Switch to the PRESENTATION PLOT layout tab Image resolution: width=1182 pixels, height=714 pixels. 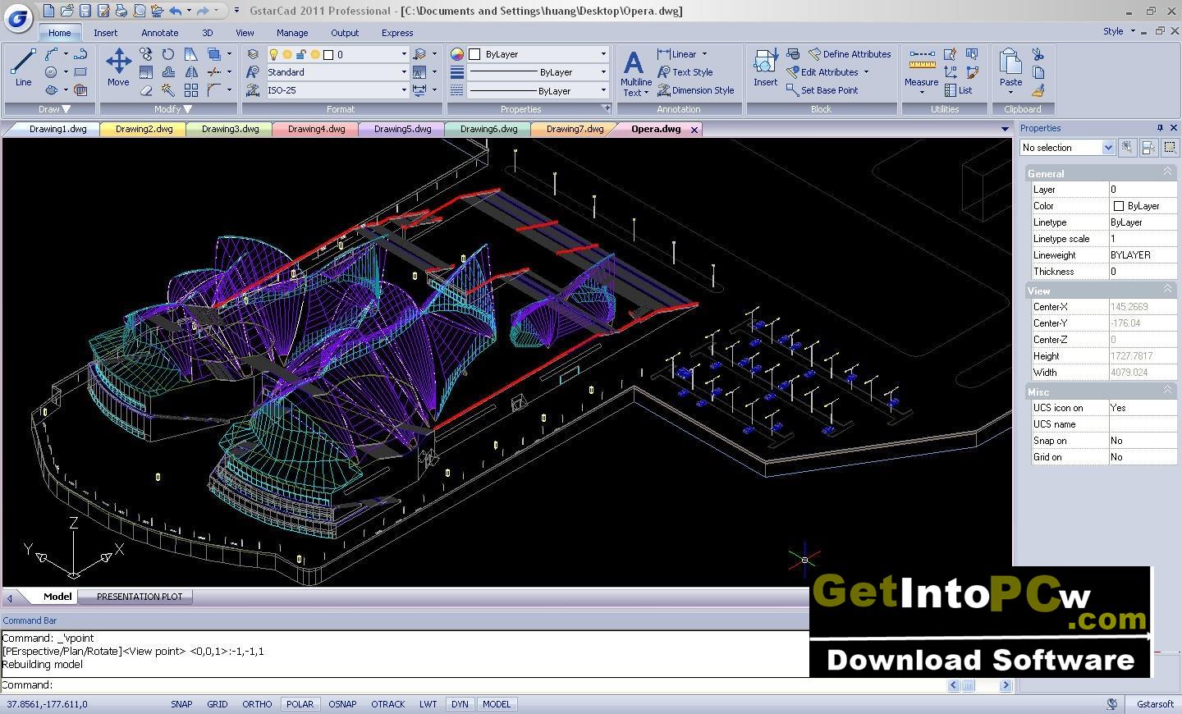point(140,597)
